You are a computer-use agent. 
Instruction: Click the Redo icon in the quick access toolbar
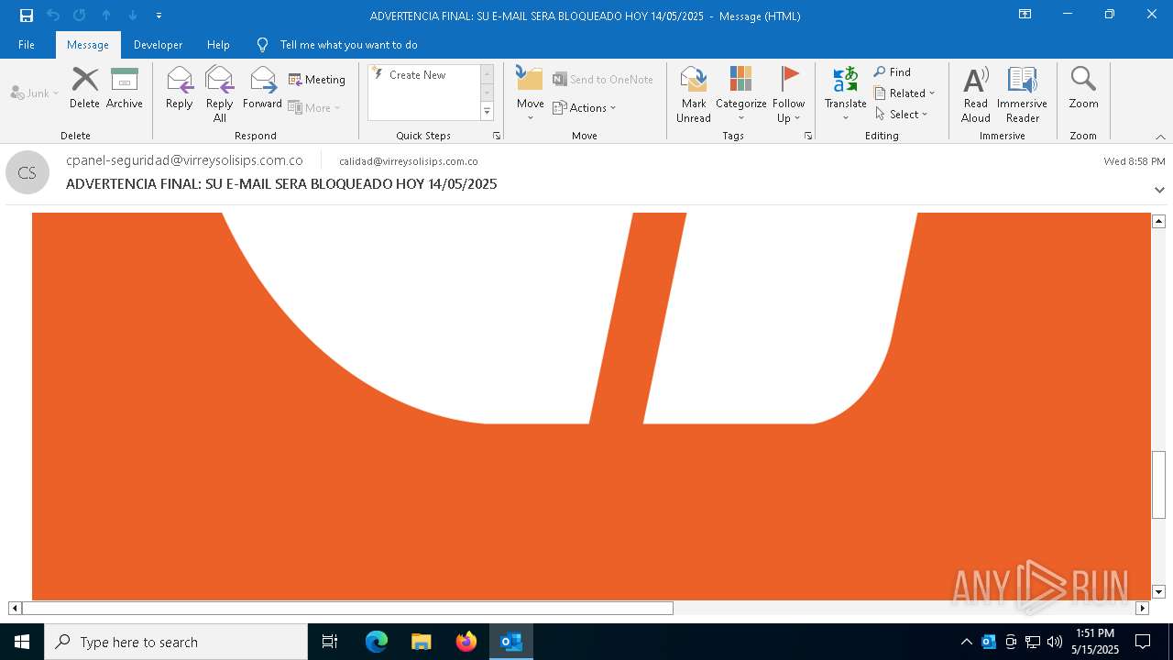[80, 16]
